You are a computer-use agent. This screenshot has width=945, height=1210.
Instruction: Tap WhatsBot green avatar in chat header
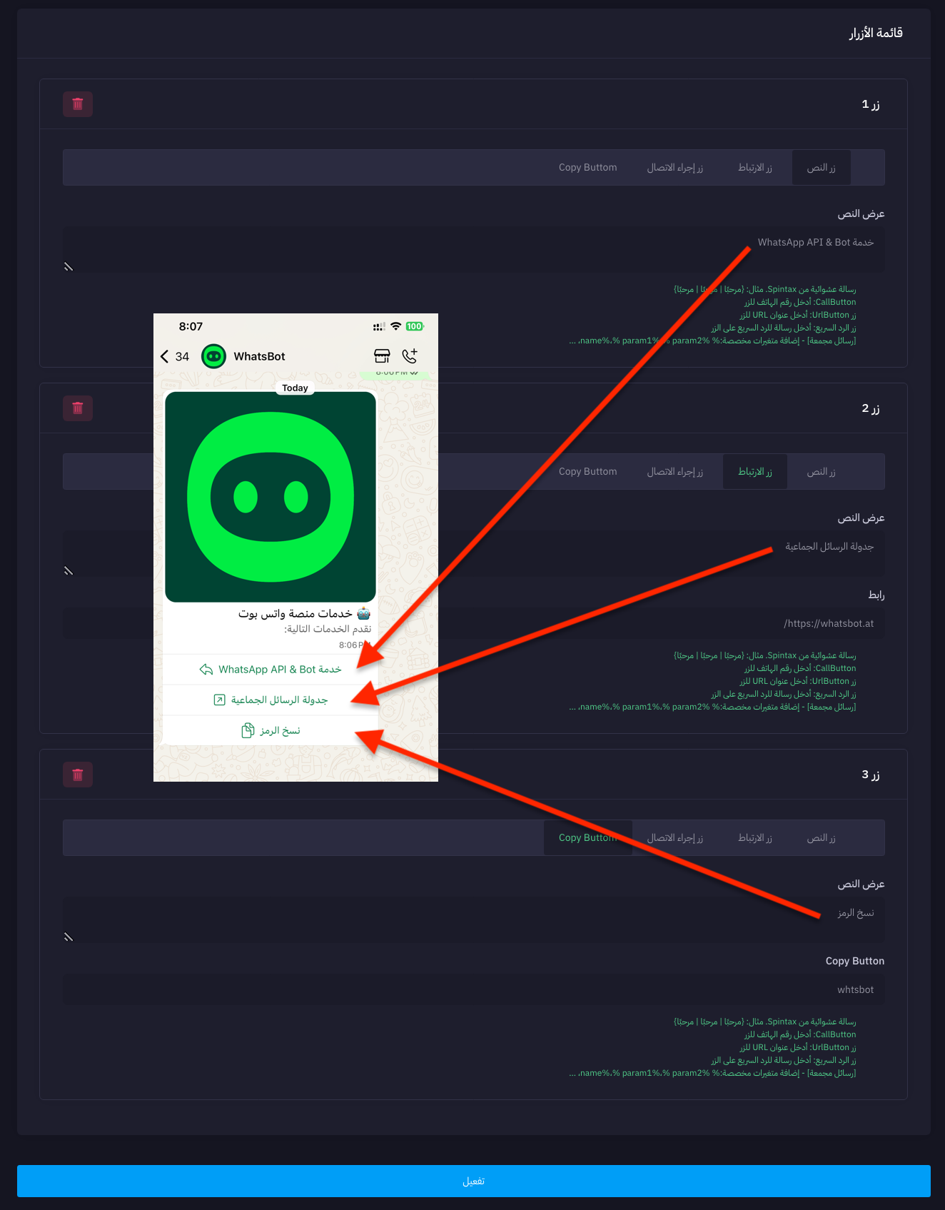[x=213, y=356]
